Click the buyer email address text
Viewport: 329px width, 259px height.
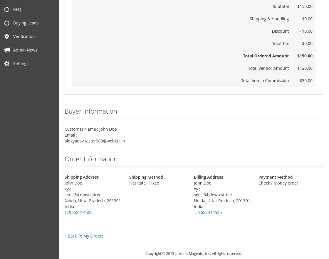pyautogui.click(x=95, y=141)
